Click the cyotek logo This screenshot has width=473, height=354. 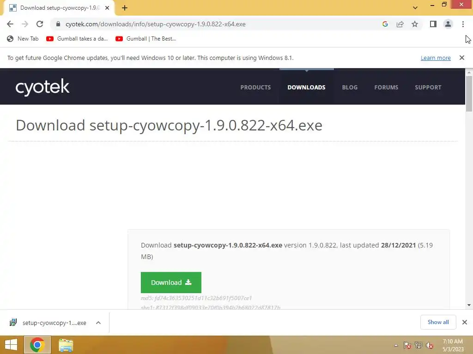[x=42, y=87]
